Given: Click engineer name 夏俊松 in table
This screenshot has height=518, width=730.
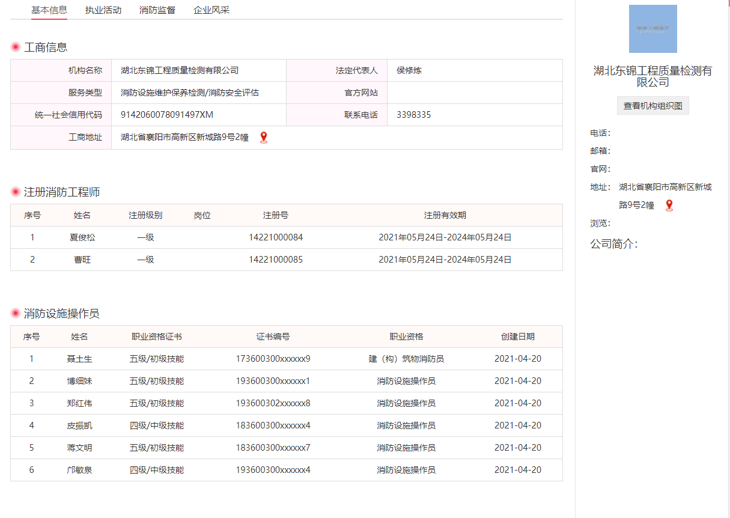Looking at the screenshot, I should point(82,237).
